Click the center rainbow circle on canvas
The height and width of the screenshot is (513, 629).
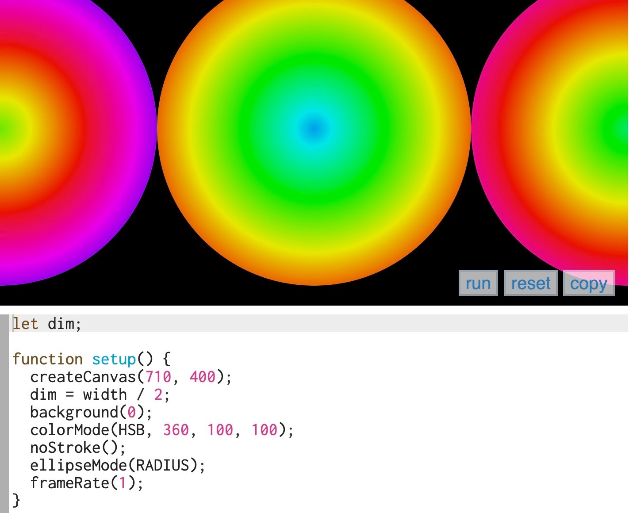(314, 128)
